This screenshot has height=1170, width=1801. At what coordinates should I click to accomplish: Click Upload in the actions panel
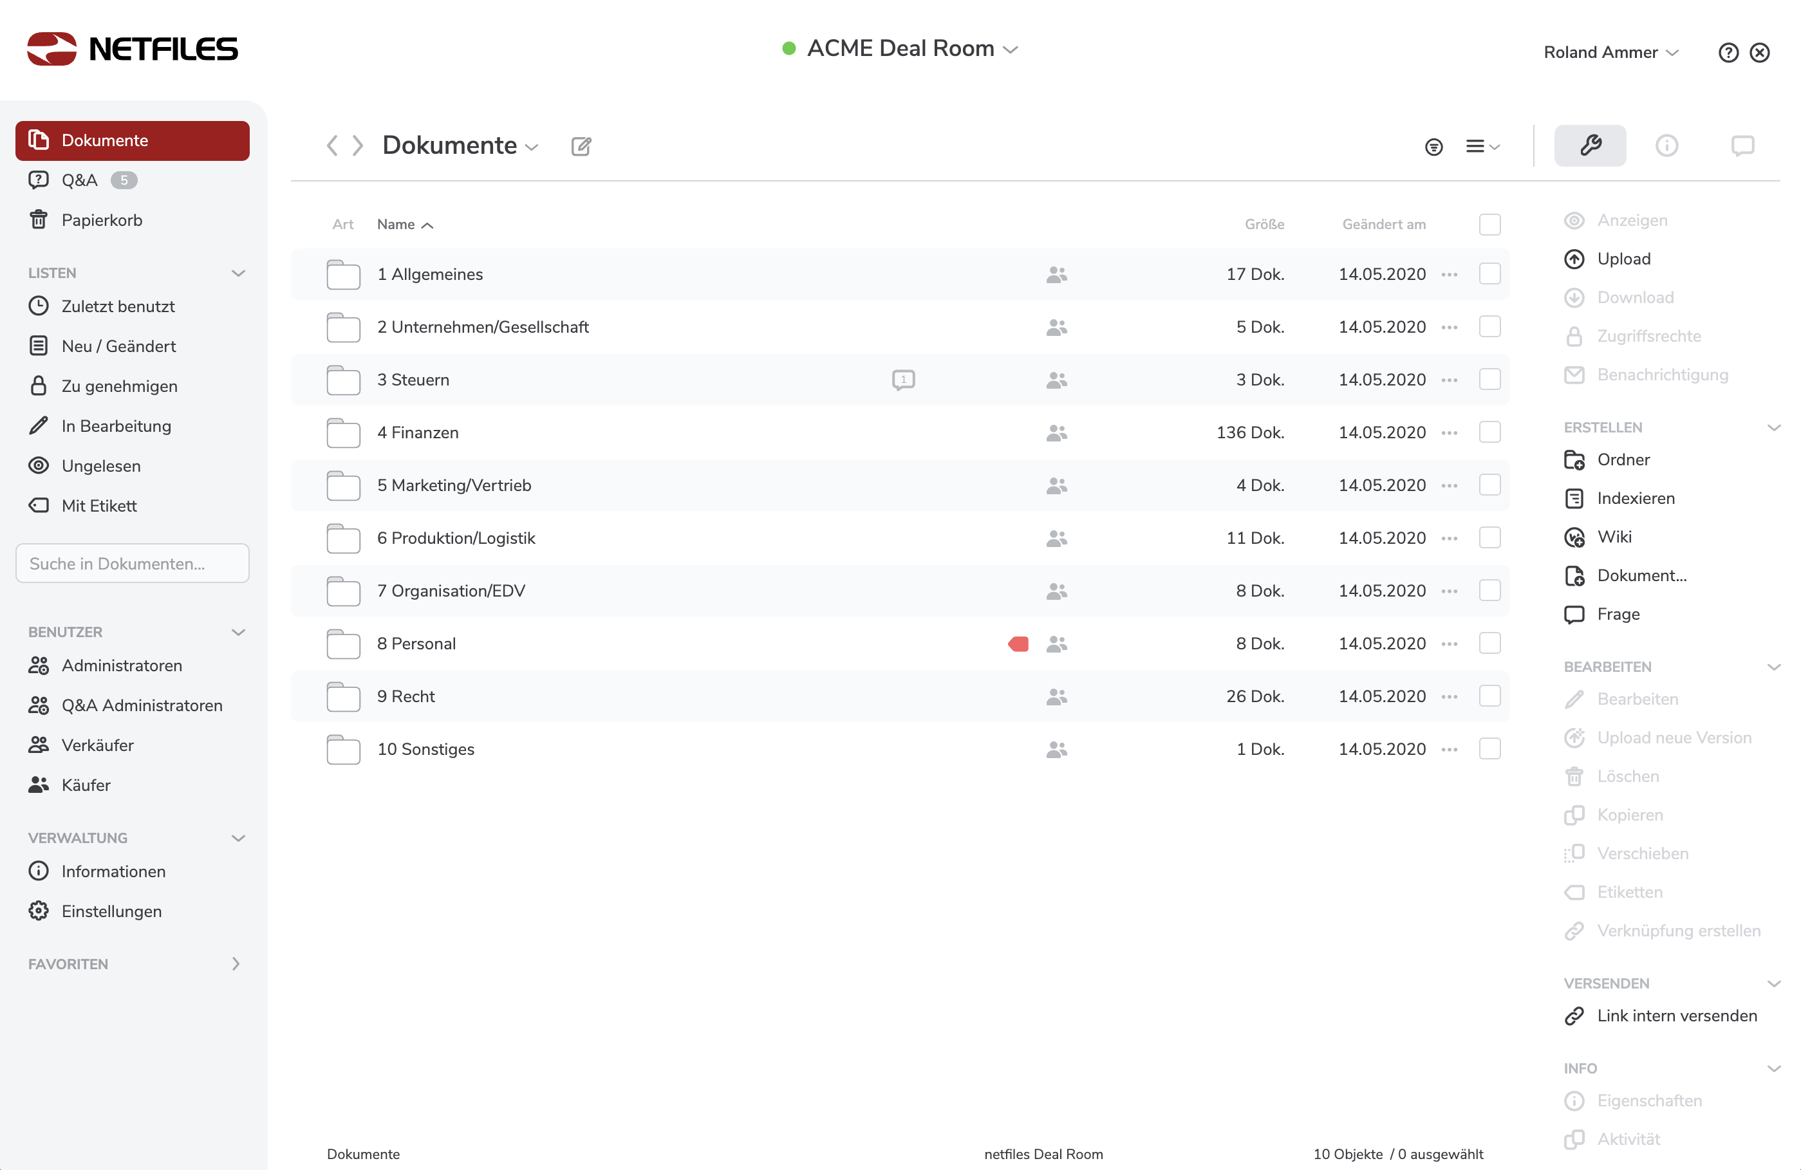click(x=1623, y=259)
